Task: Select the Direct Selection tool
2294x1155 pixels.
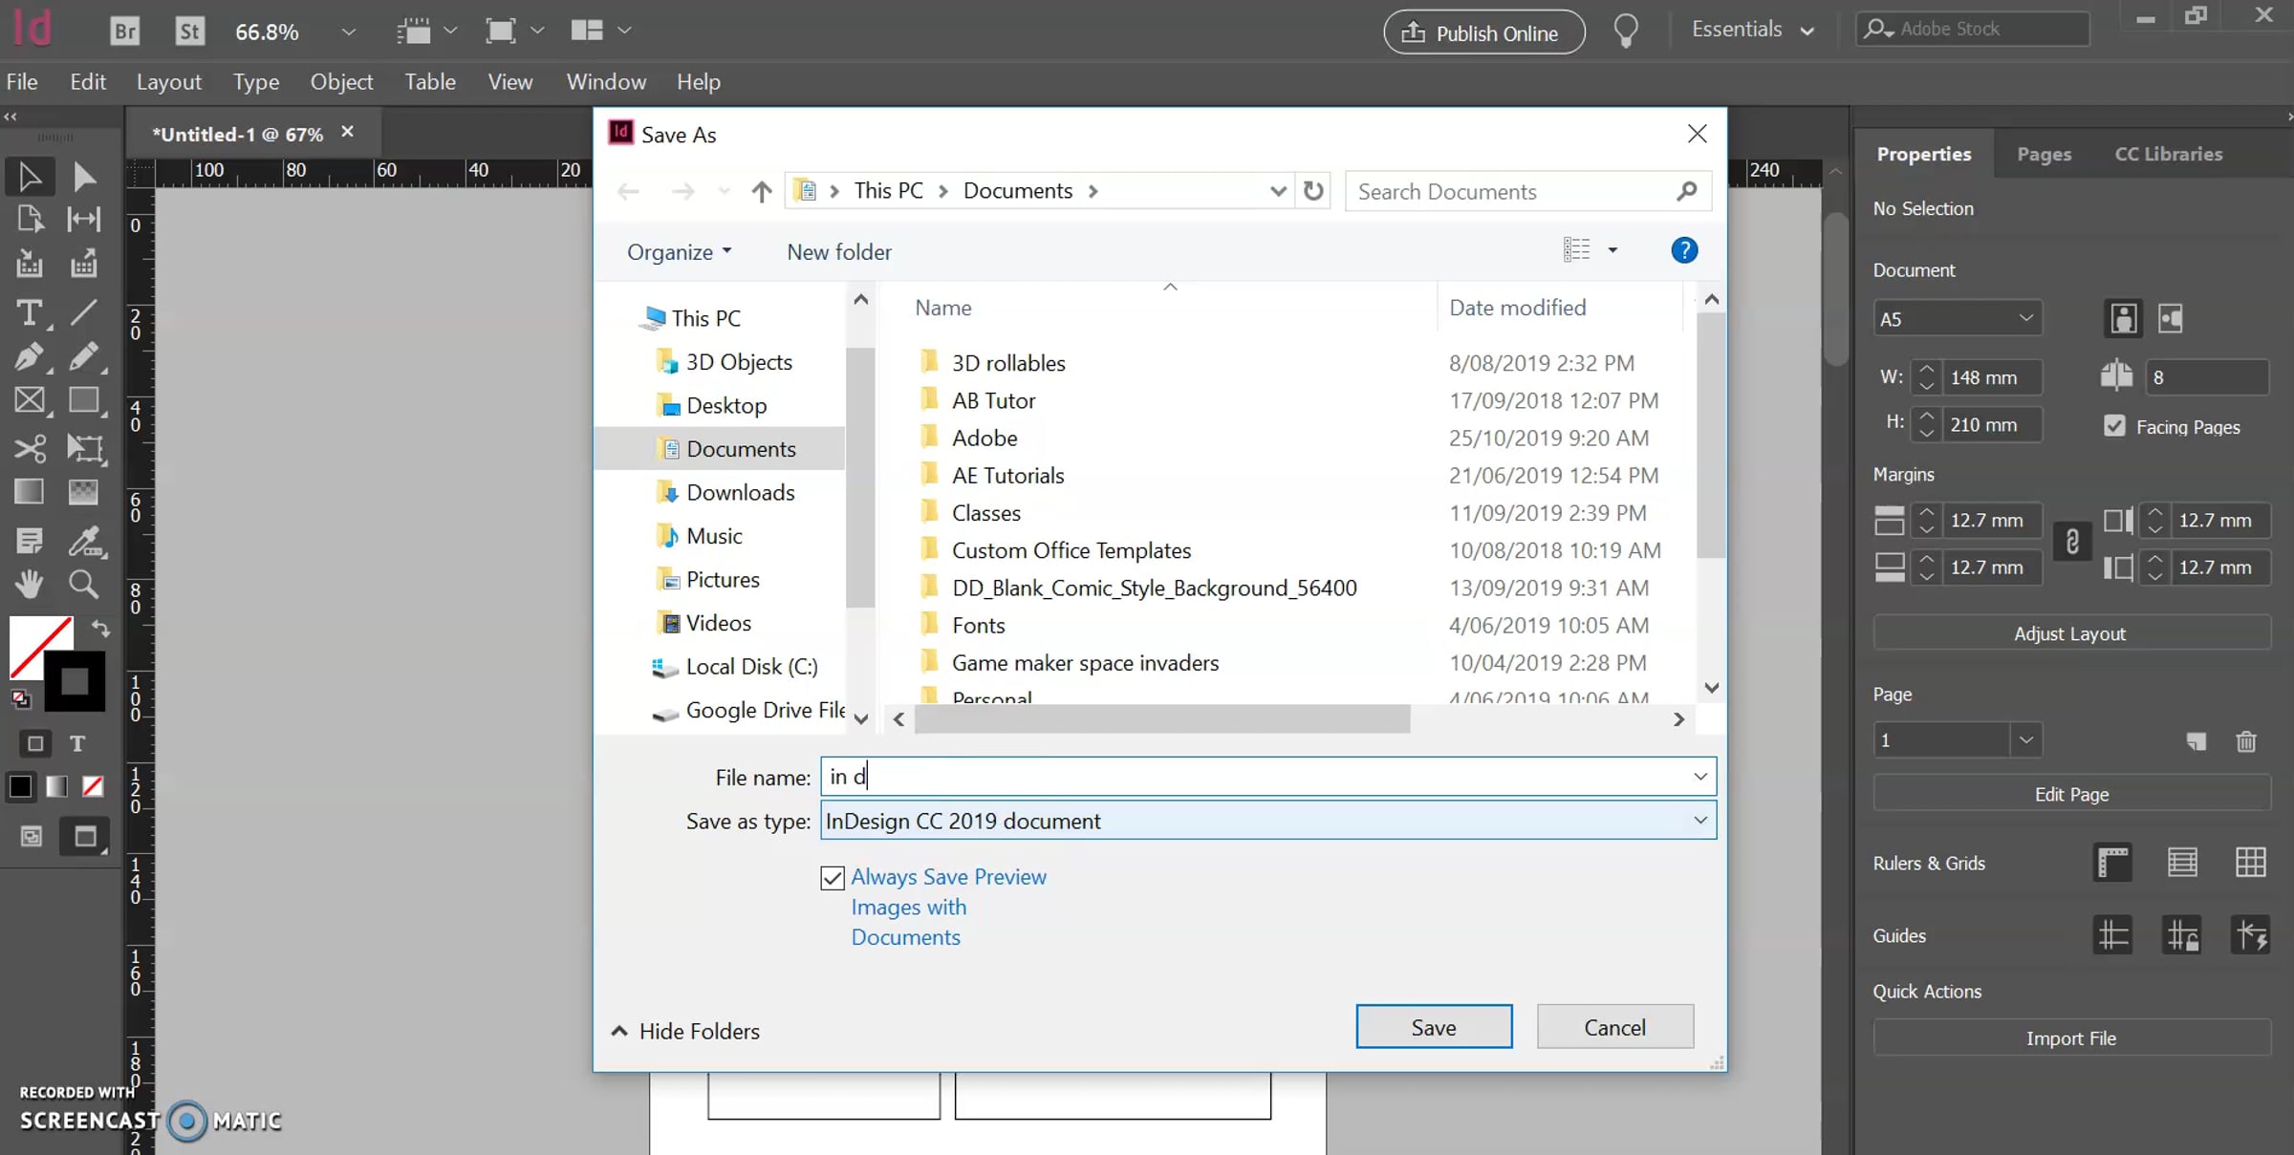Action: coord(84,177)
